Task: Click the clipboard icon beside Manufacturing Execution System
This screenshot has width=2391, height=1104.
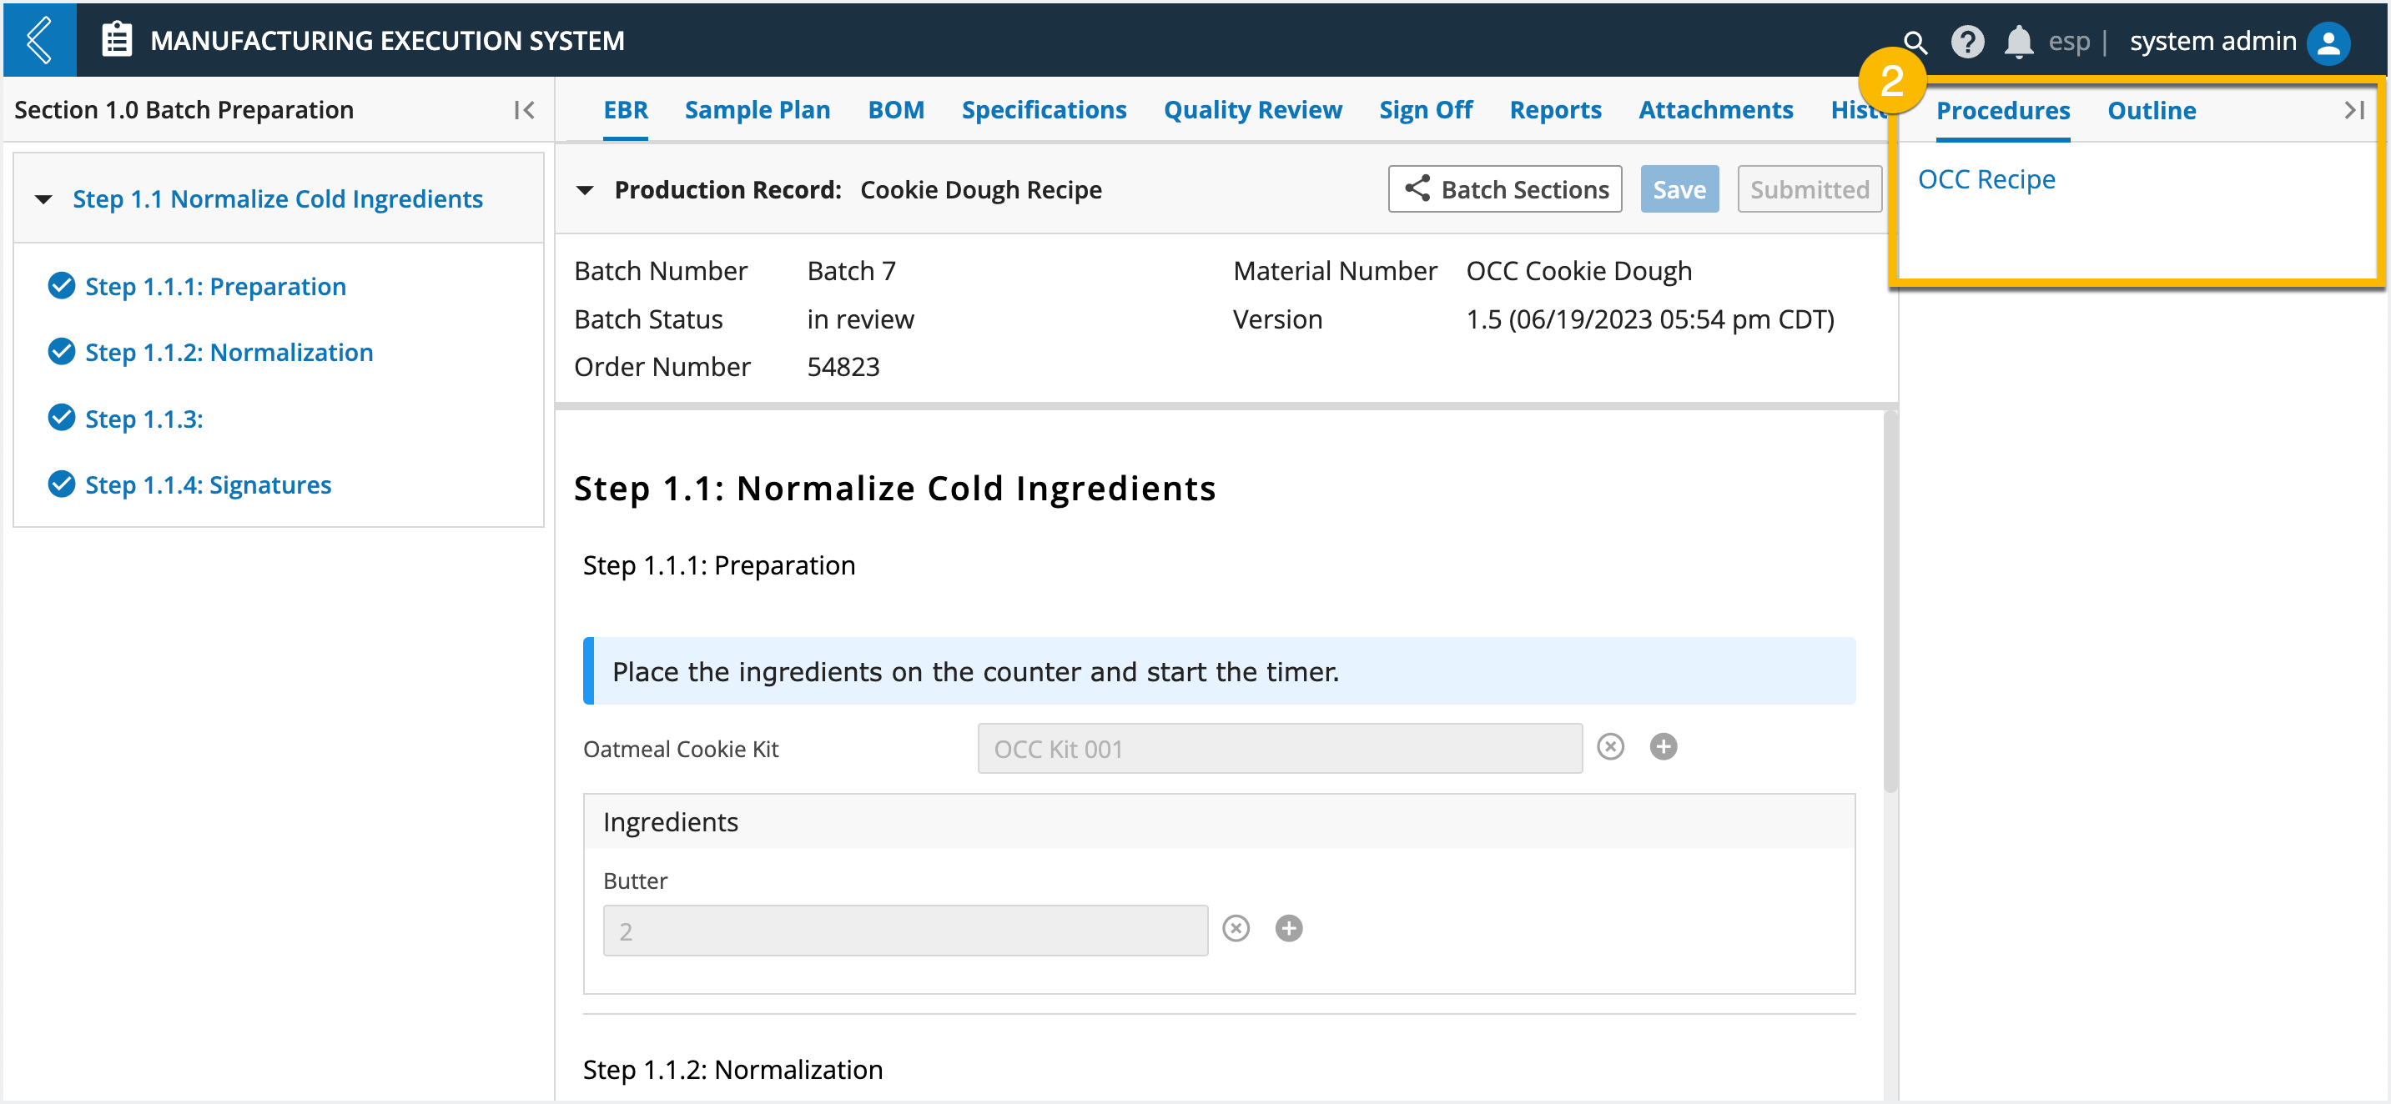Action: (x=117, y=40)
